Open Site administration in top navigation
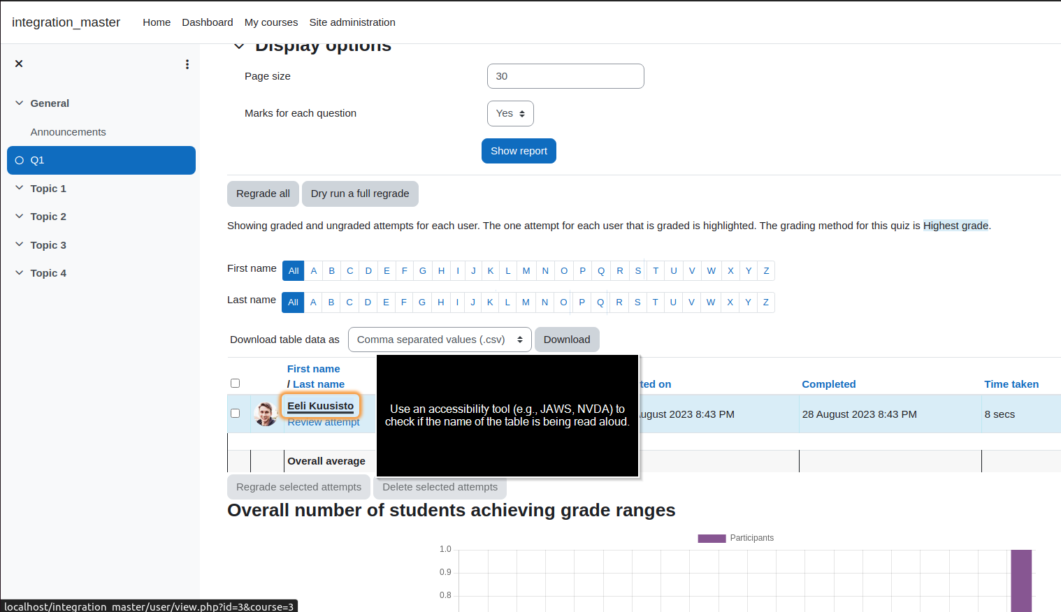This screenshot has height=612, width=1061. tap(352, 22)
